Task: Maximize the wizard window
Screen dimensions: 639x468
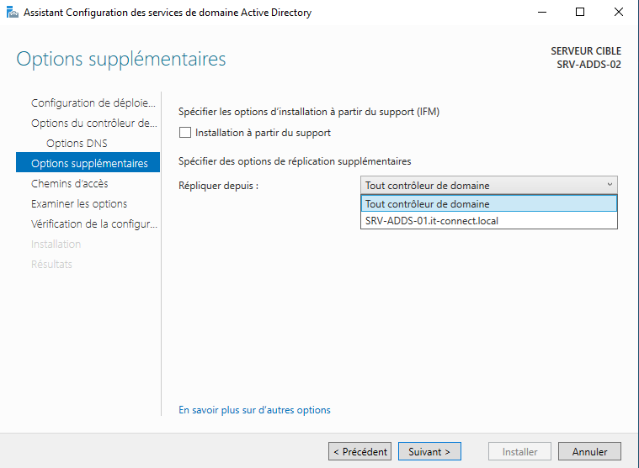Action: [580, 12]
